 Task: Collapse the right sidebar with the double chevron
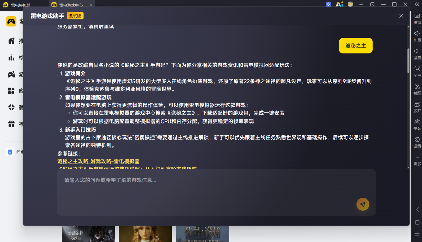point(417,4)
